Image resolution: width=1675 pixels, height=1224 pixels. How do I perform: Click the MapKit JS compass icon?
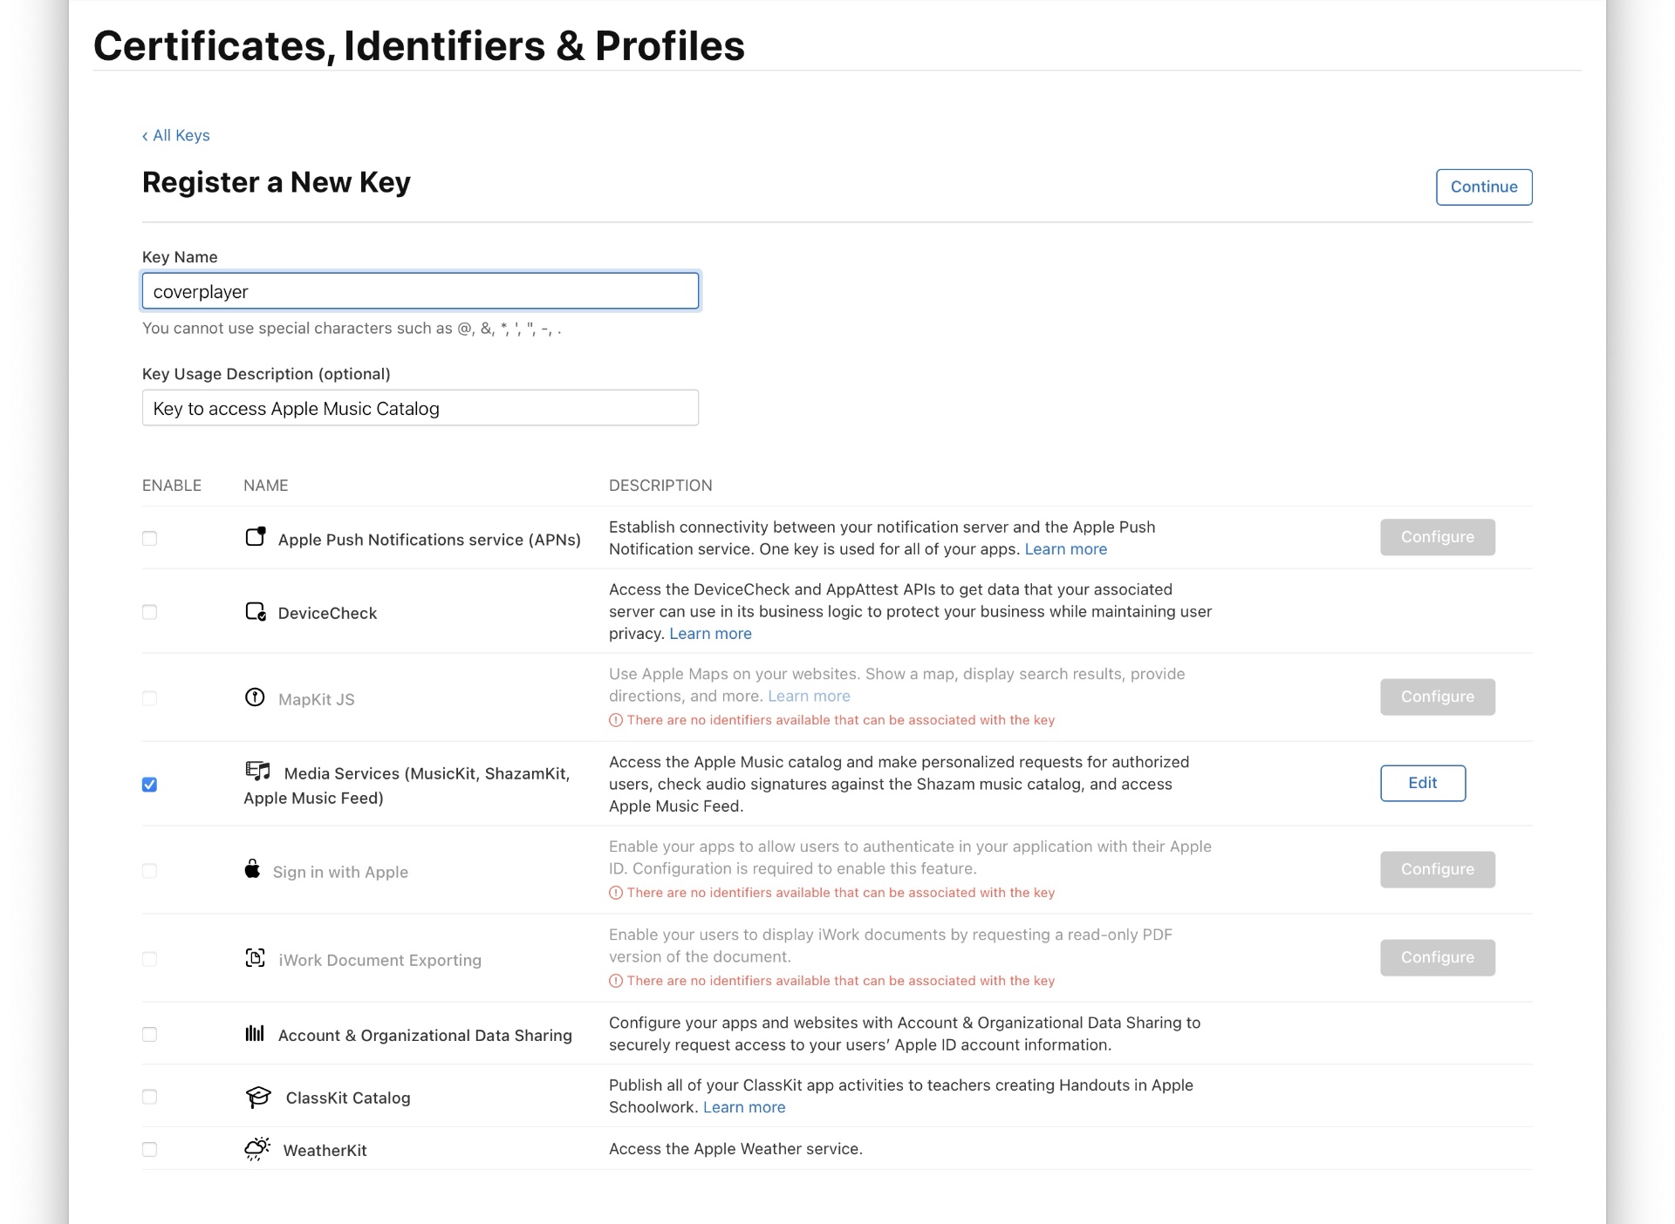[255, 697]
